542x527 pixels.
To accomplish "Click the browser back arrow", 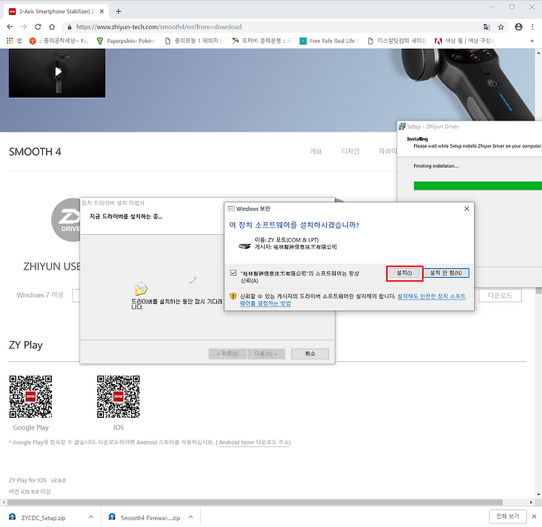I will tap(10, 27).
